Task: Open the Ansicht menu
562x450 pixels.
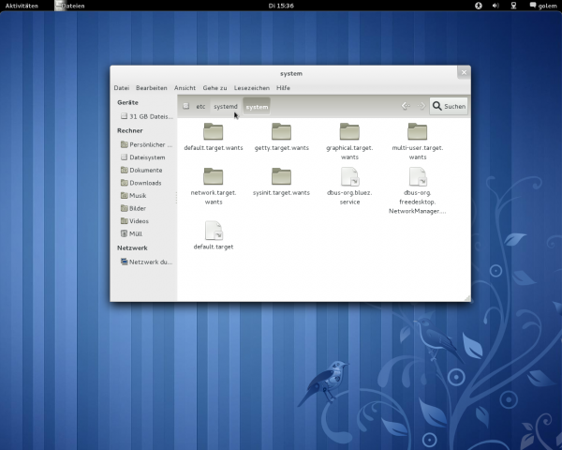Action: tap(185, 87)
